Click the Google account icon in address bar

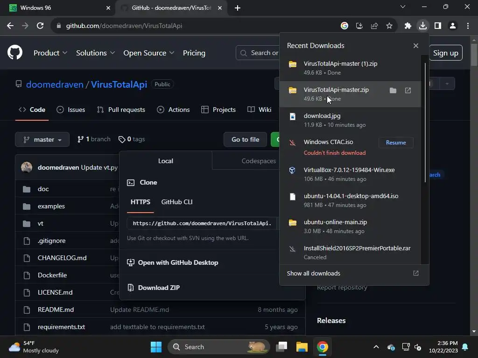pos(344,26)
